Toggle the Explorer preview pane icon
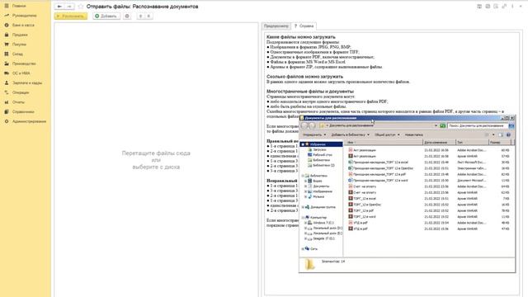The width and height of the screenshot is (528, 297). [x=501, y=134]
